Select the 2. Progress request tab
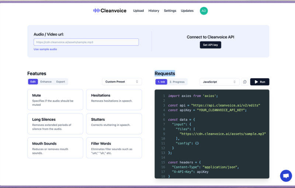 coord(177,82)
